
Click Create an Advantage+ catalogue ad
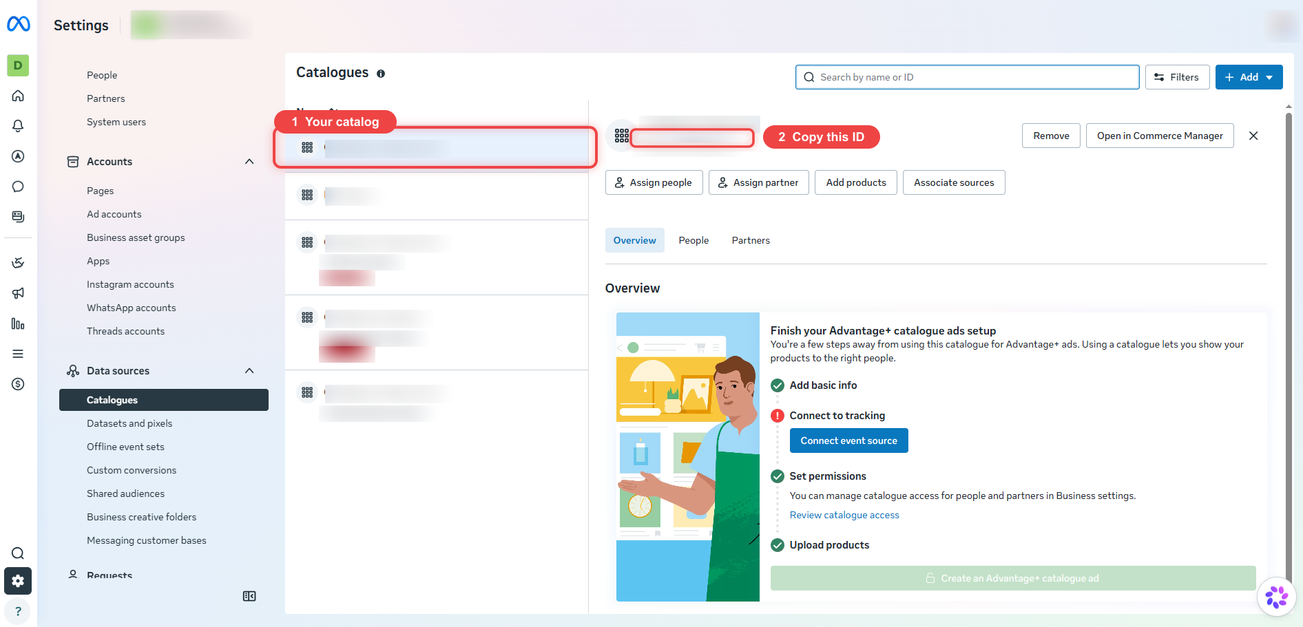[1013, 578]
